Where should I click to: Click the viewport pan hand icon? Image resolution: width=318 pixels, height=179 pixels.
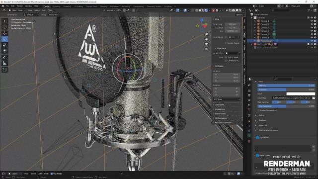206,39
